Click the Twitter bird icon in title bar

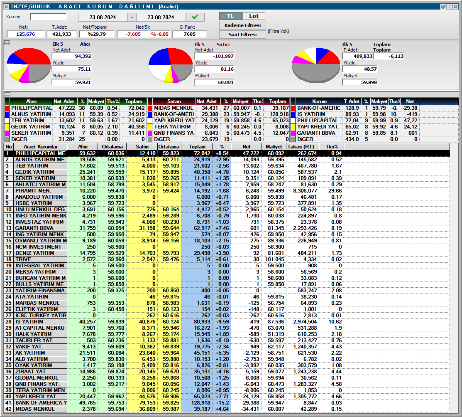coord(443,7)
